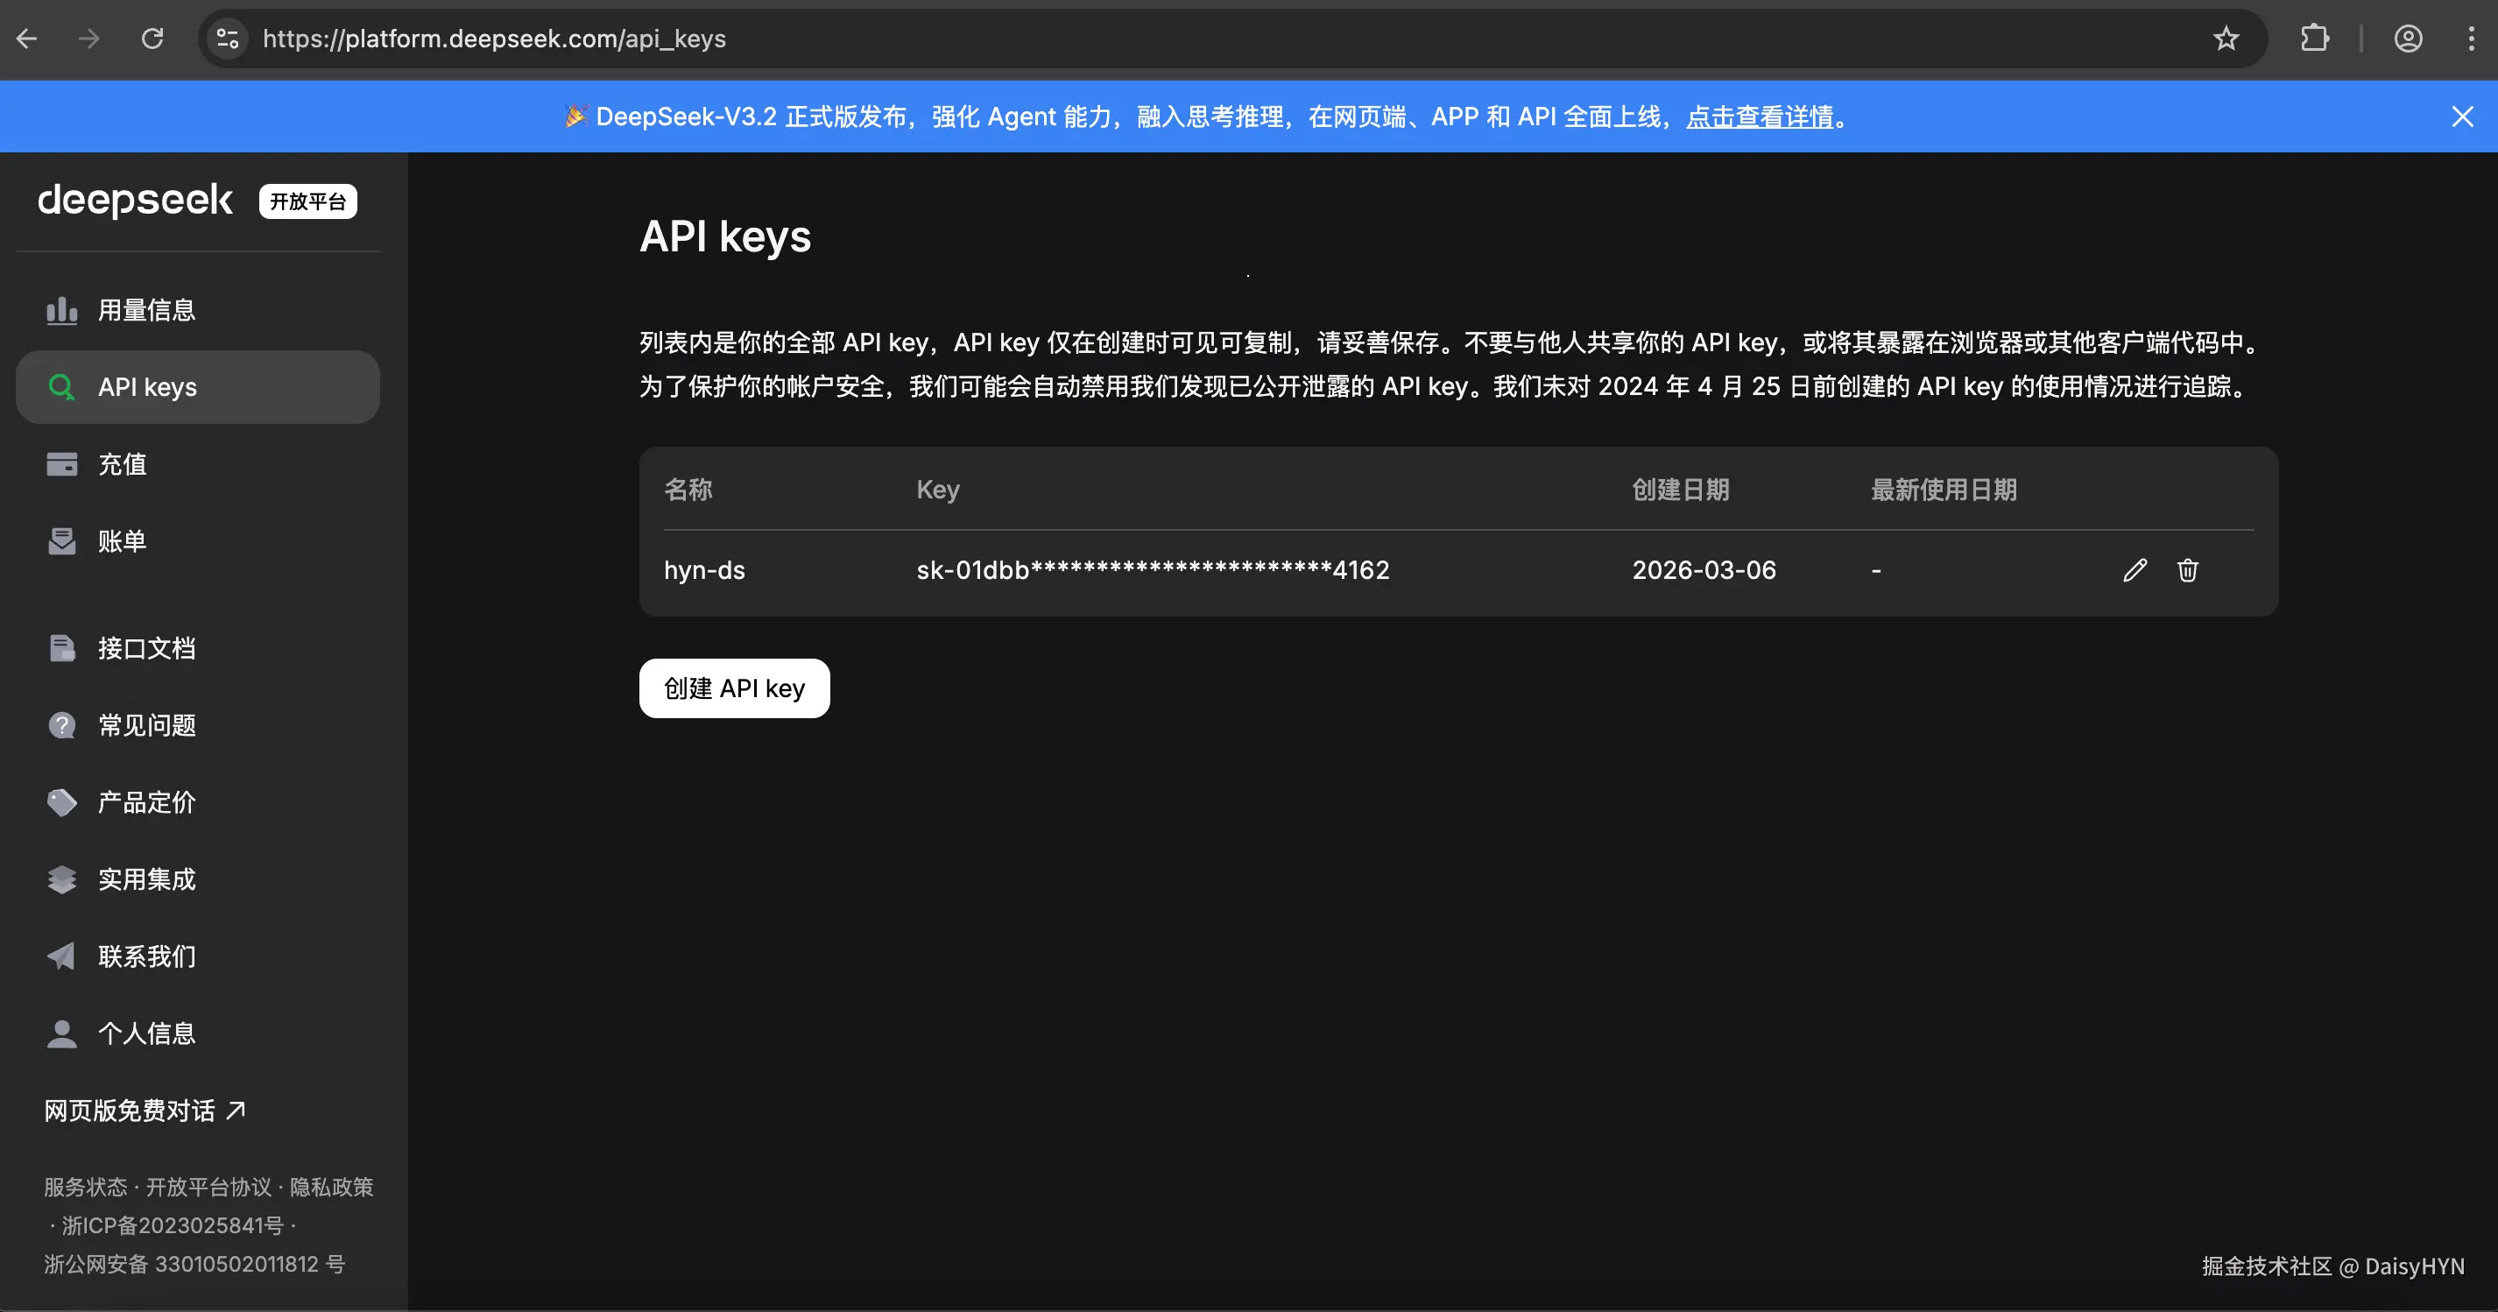This screenshot has height=1312, width=2498.
Task: Click the bar chart icon beside 用量信息
Action: (x=61, y=310)
